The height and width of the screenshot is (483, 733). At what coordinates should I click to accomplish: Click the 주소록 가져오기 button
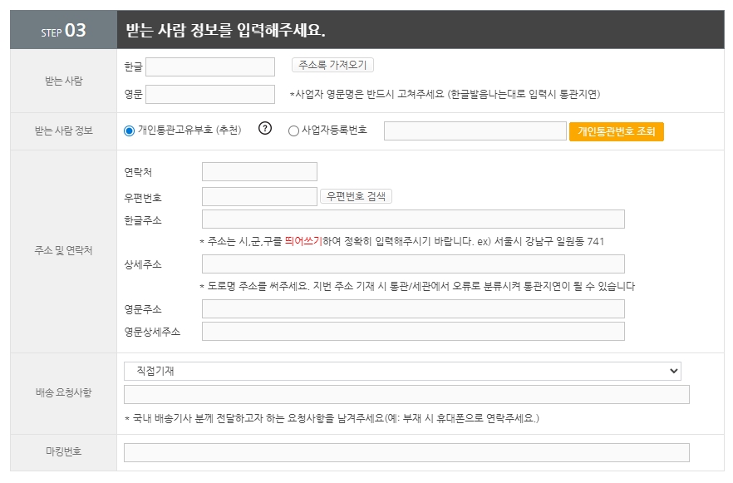pos(332,65)
